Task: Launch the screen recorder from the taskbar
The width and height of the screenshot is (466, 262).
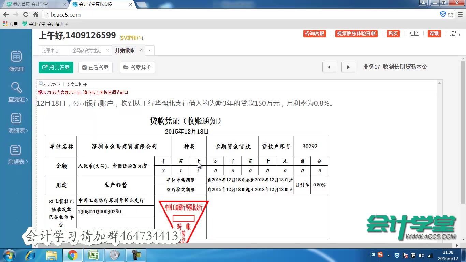Action: point(136,255)
